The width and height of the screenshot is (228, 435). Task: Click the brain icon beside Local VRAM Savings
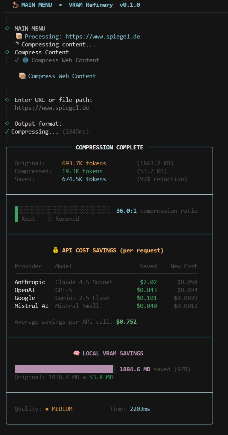click(76, 353)
